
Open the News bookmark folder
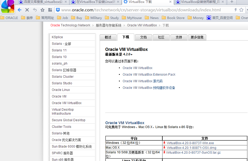pos(152,18)
